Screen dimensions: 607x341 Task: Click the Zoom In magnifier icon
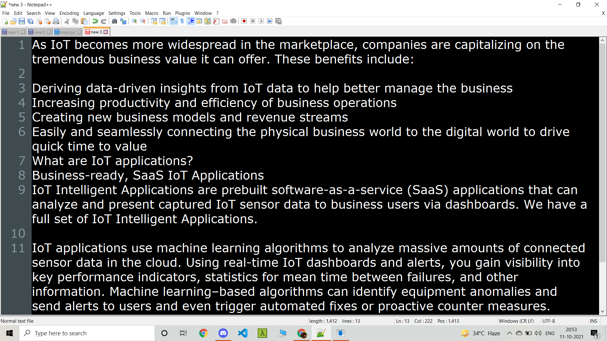(x=134, y=21)
